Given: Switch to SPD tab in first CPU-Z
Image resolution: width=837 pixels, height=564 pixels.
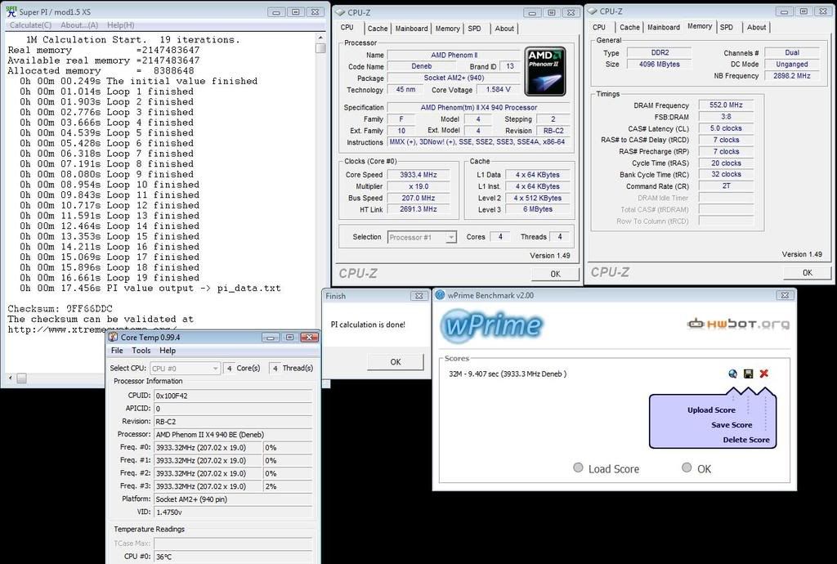Looking at the screenshot, I should [x=475, y=29].
